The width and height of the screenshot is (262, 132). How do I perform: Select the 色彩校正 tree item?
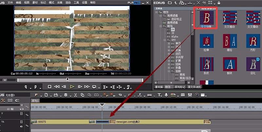(x=177, y=19)
